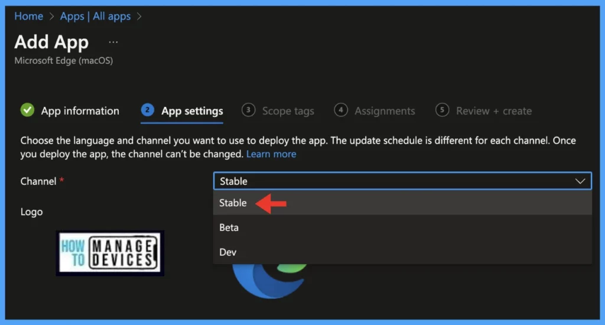
Task: Switch to App information step
Action: 80,110
